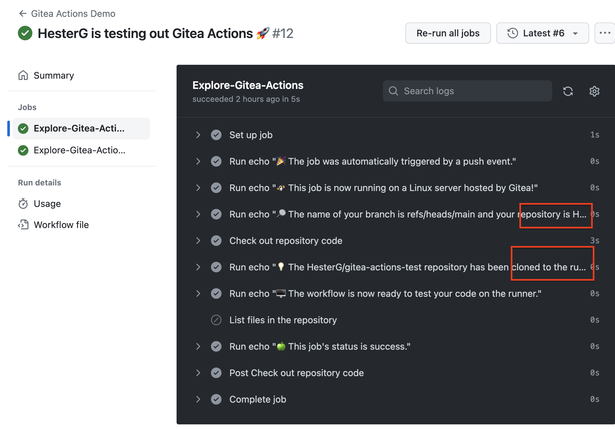
Task: Open the Latest #6 run history dropdown
Action: click(542, 33)
